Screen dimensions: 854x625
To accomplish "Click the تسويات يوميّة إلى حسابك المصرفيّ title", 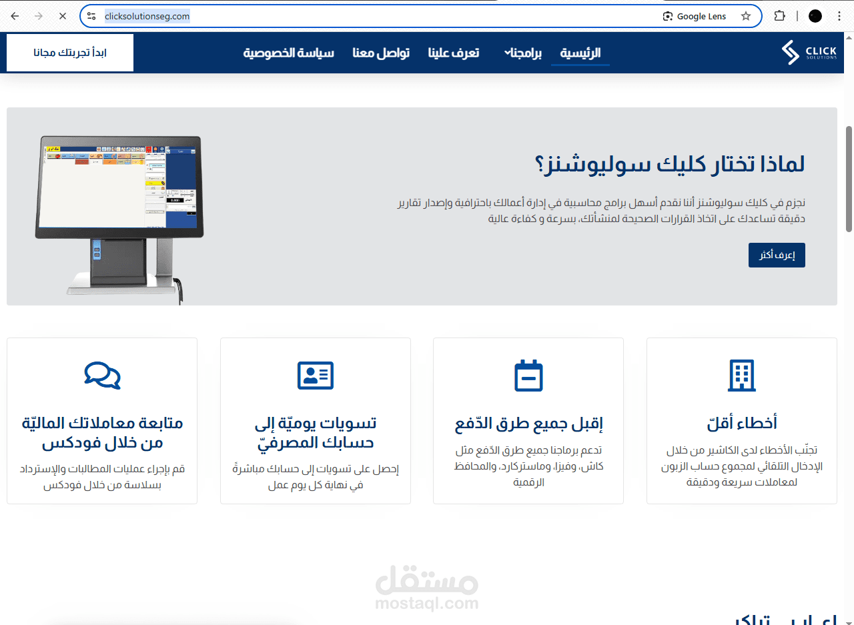I will coord(316,433).
